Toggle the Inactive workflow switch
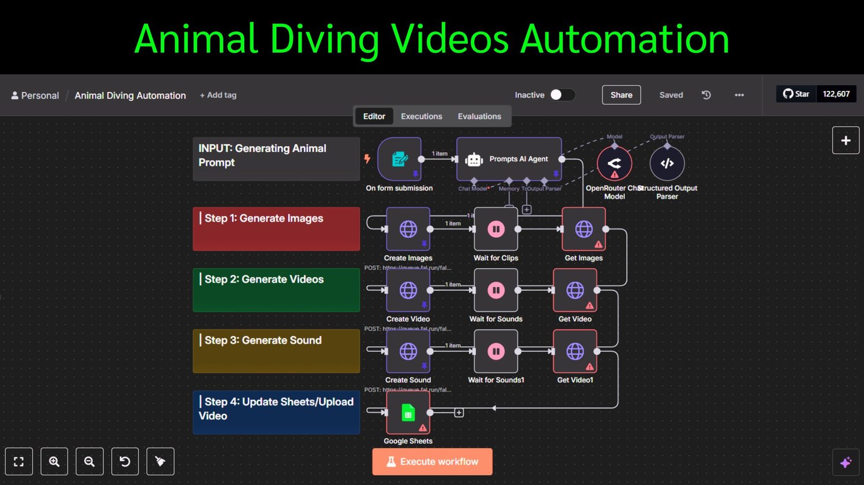864x485 pixels. coord(562,95)
